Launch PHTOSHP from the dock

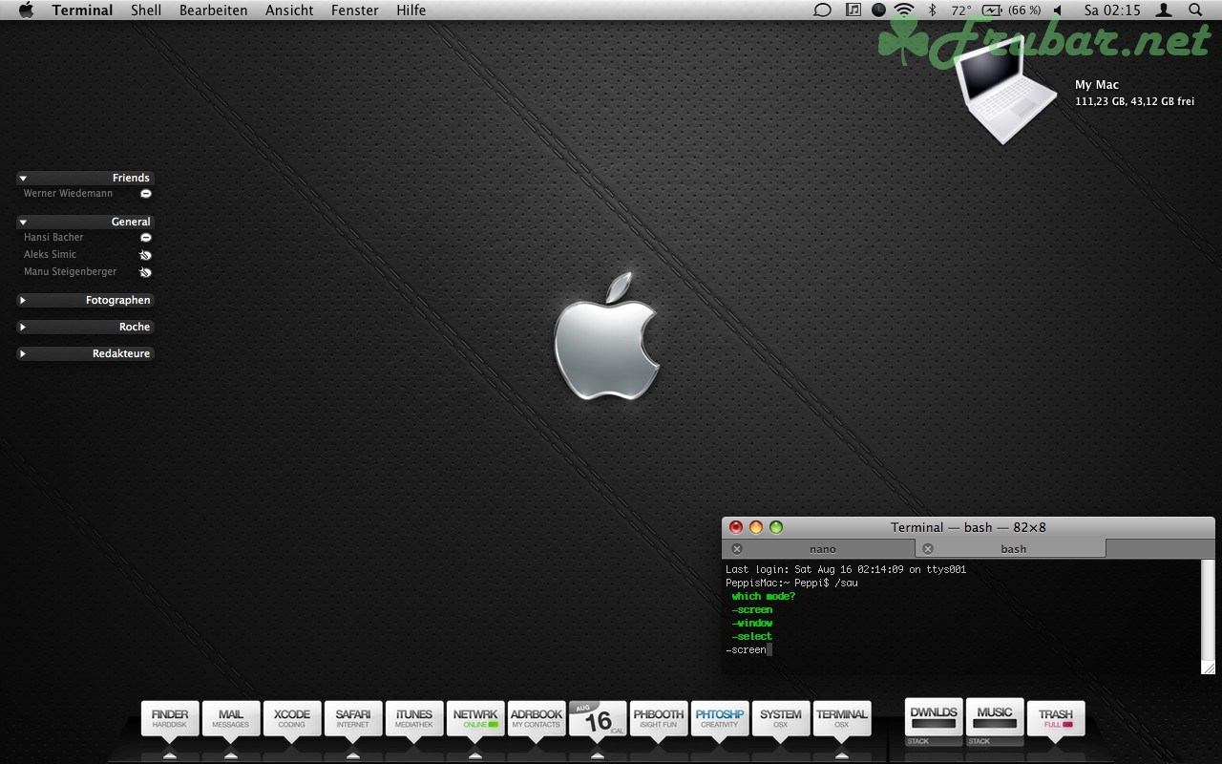pos(720,719)
